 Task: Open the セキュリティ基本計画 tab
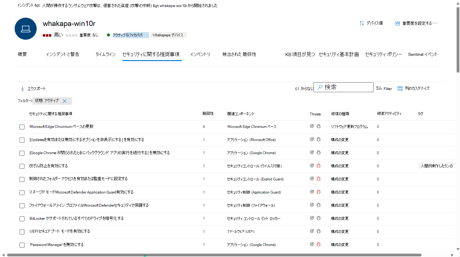[x=339, y=54]
